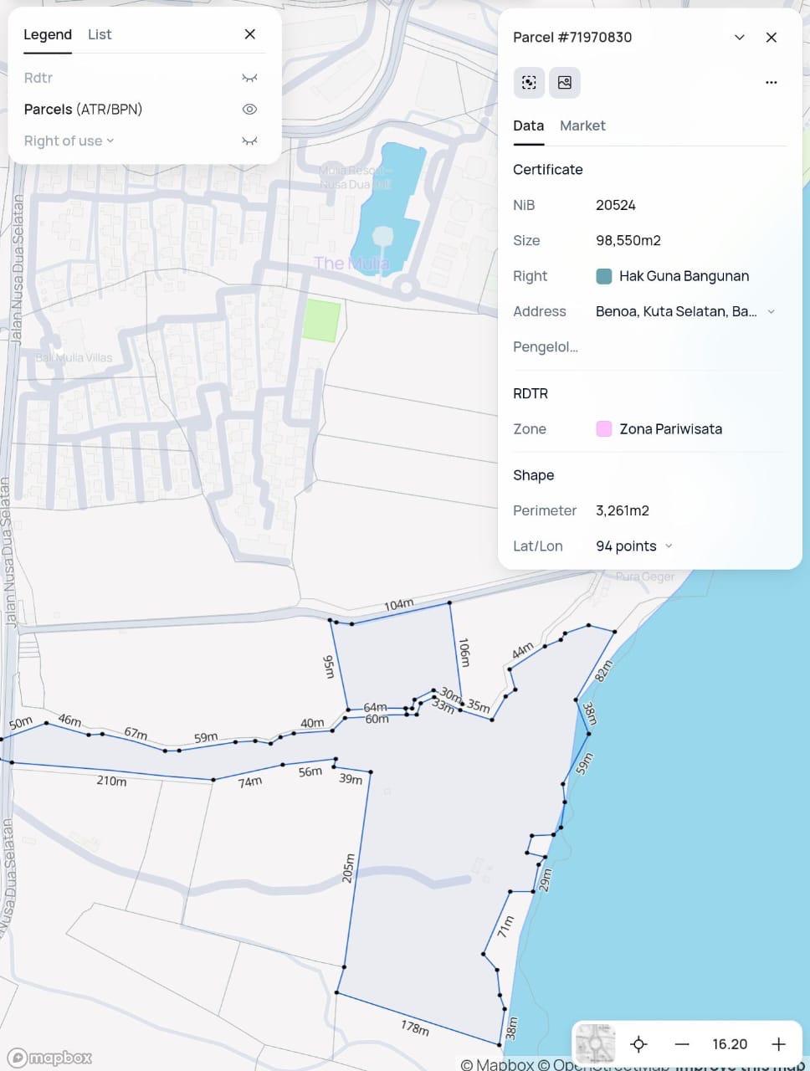This screenshot has width=810, height=1071.
Task: Expand the 94 points Lat/Lon list
Action: pos(668,546)
